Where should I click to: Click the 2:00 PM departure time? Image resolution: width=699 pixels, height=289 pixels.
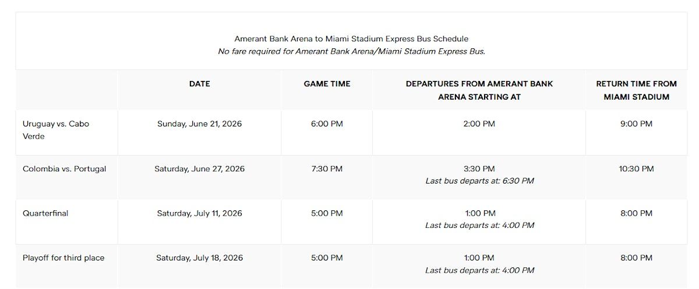479,124
